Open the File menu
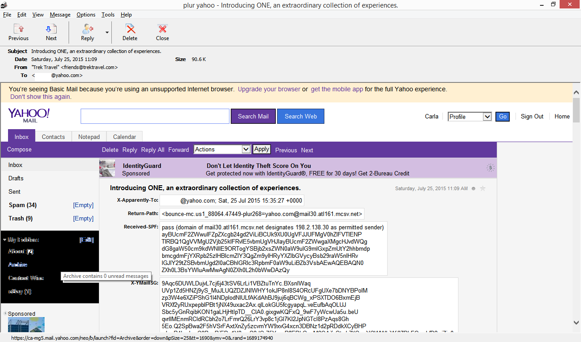 click(7, 15)
